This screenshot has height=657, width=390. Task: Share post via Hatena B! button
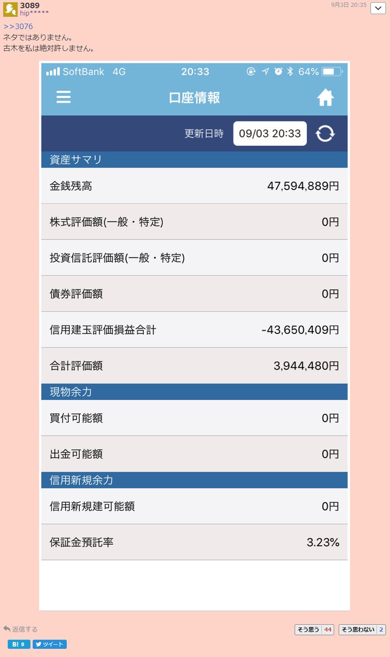[19, 644]
